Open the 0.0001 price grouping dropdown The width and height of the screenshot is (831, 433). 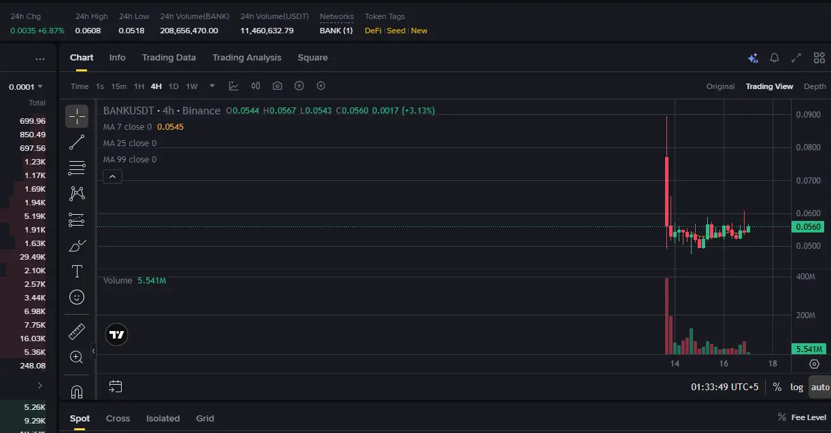[26, 86]
